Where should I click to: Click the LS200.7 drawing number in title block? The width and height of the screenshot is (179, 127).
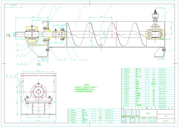tap(166, 121)
